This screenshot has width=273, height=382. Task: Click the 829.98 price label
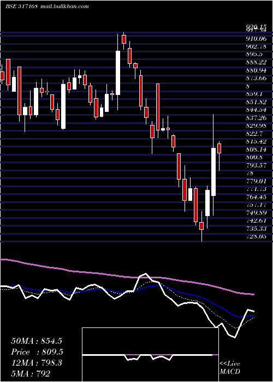[256, 125]
